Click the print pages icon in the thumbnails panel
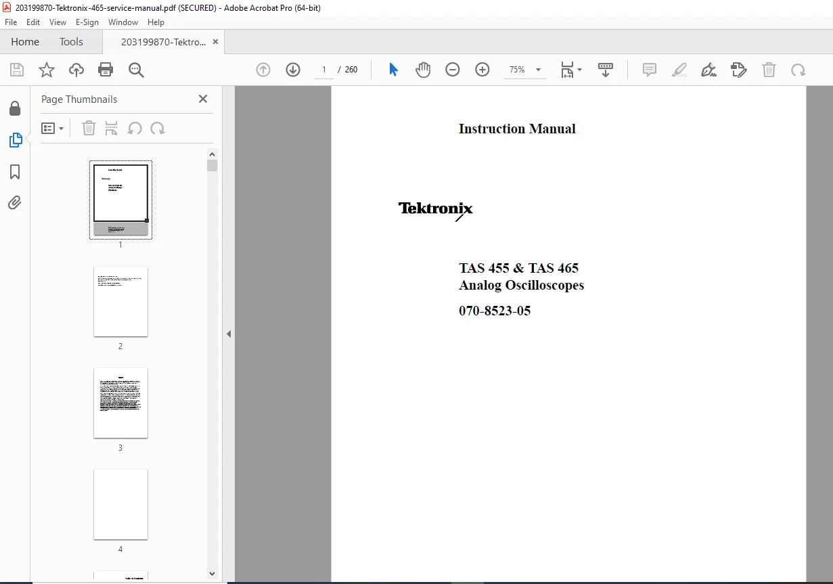This screenshot has width=833, height=584. pyautogui.click(x=112, y=128)
